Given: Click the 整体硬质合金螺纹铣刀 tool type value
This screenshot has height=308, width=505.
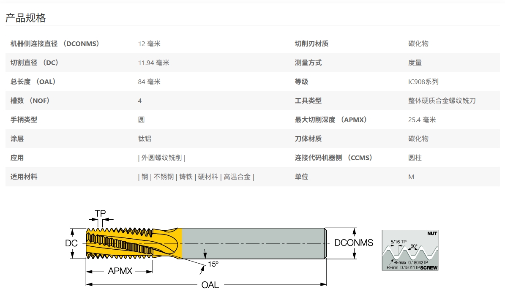Looking at the screenshot, I should point(442,101).
